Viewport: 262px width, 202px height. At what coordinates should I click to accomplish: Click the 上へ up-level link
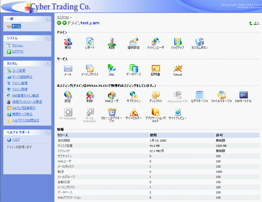click(x=256, y=23)
